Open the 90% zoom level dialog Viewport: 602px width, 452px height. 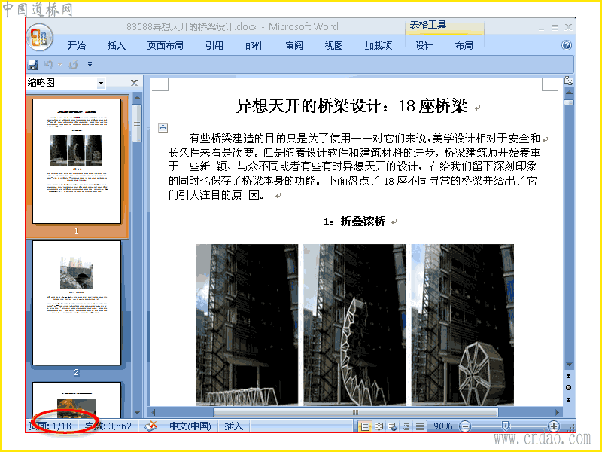tap(442, 426)
